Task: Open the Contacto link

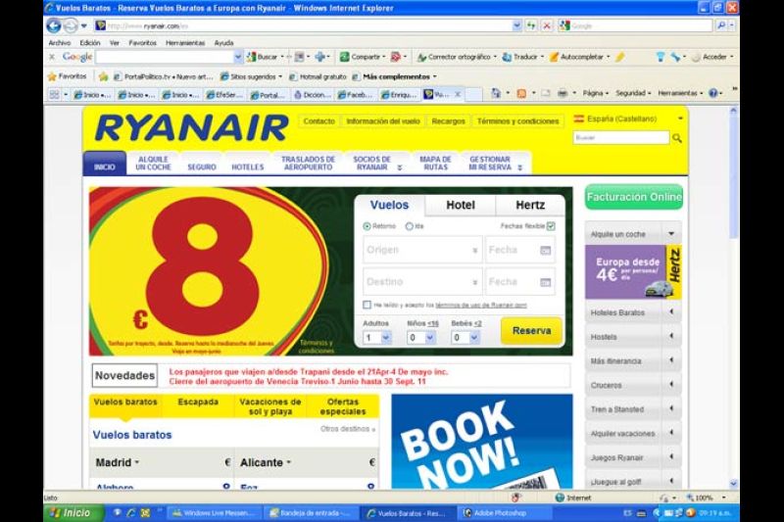Action: [319, 121]
